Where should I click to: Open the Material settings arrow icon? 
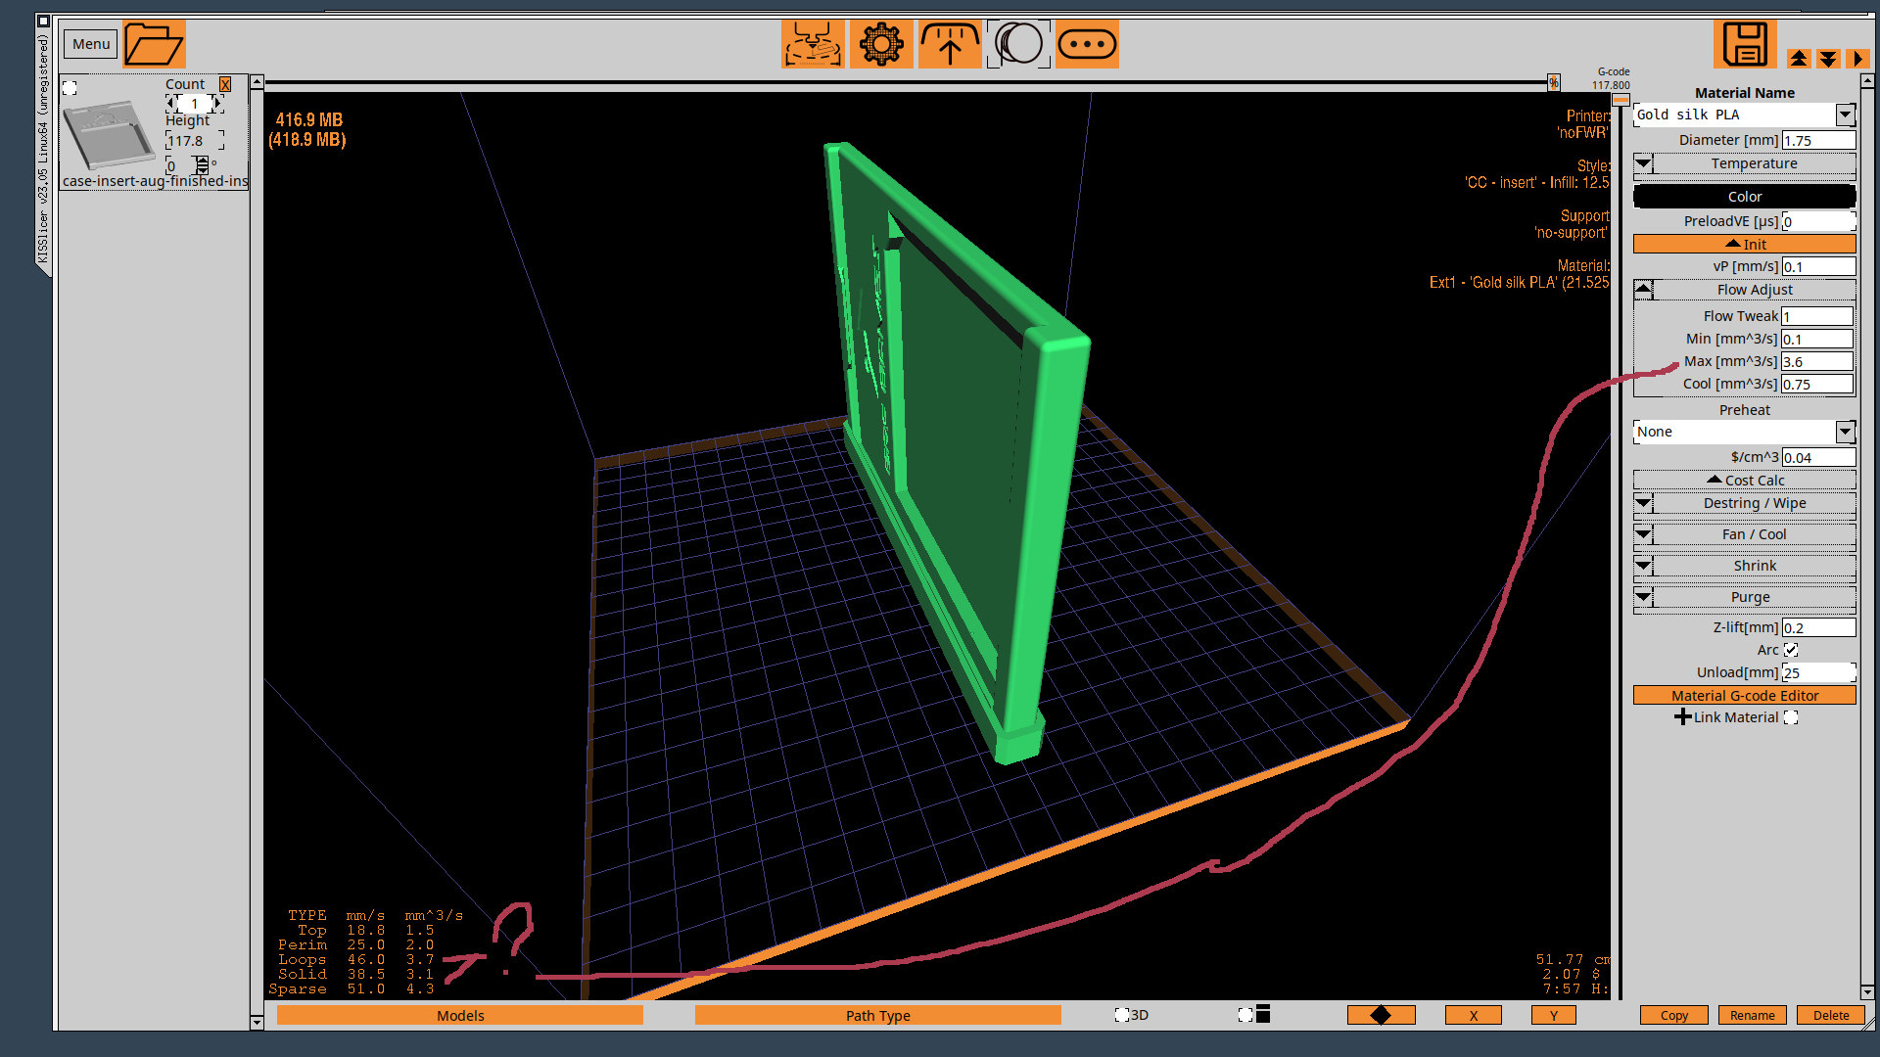pos(950,44)
